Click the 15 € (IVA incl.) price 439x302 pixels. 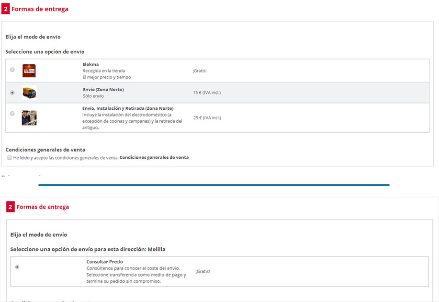click(x=207, y=93)
